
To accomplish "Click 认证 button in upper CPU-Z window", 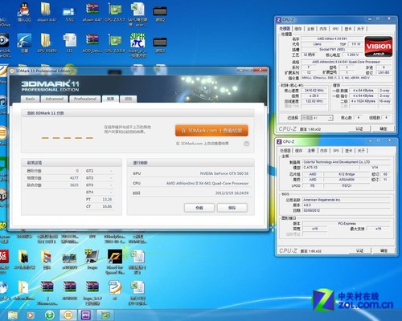I will 359,129.
